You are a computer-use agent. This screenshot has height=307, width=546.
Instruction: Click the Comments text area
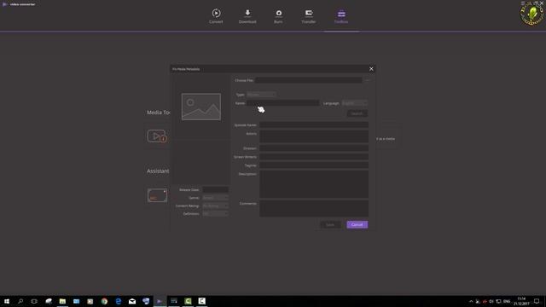coord(314,208)
